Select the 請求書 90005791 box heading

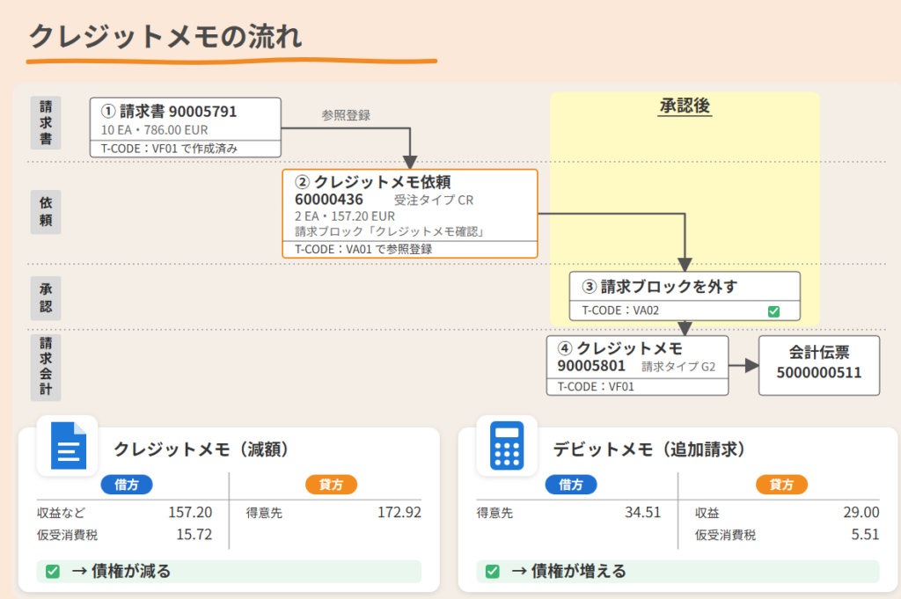(169, 112)
